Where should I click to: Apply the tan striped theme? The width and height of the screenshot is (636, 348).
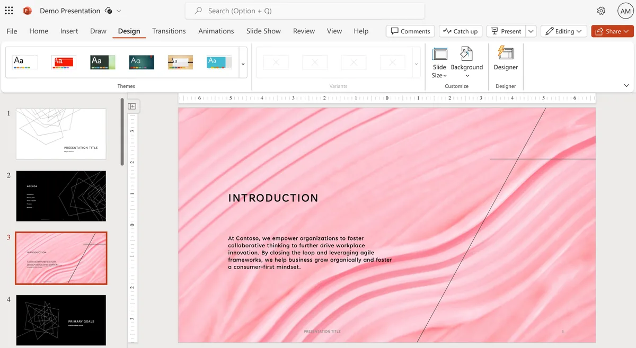180,63
